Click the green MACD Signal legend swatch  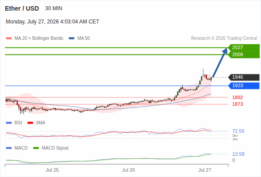coord(36,148)
